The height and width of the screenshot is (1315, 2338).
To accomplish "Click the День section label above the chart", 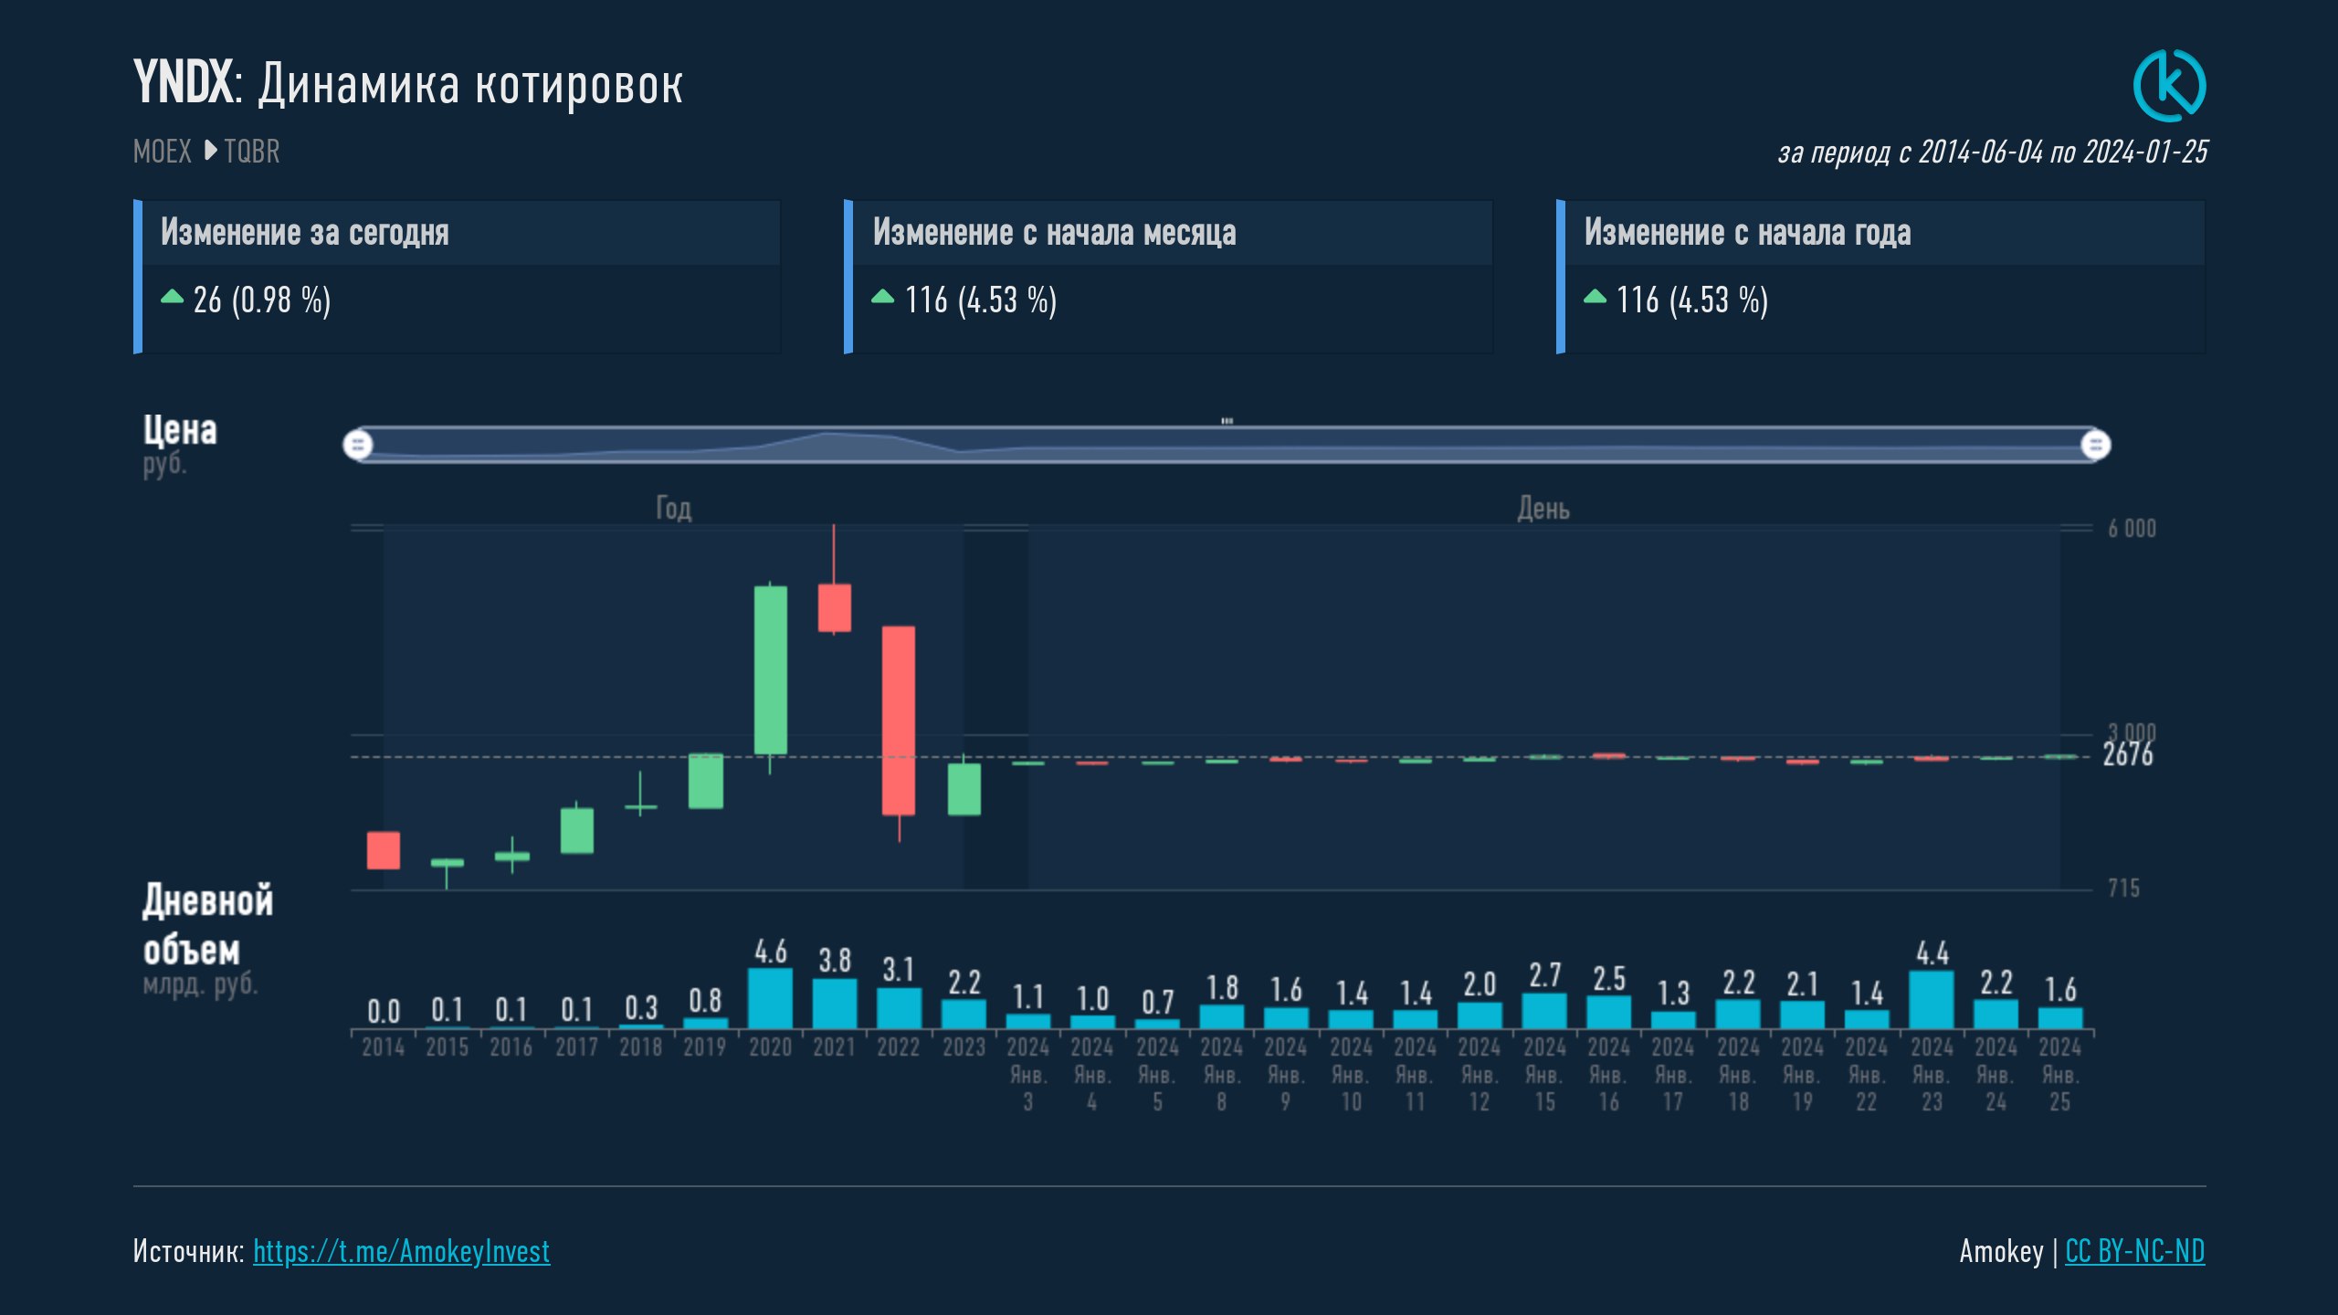I will tap(1543, 508).
